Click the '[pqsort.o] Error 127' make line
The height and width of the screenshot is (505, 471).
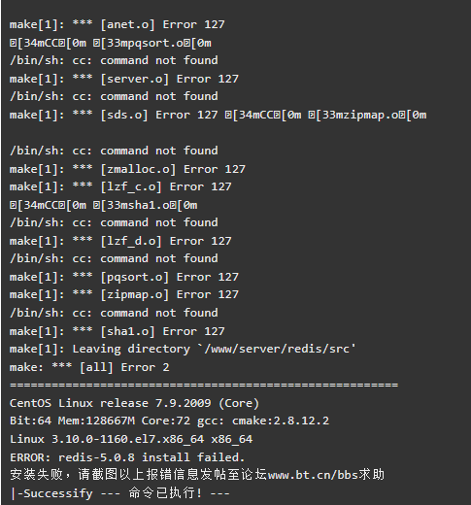click(124, 277)
